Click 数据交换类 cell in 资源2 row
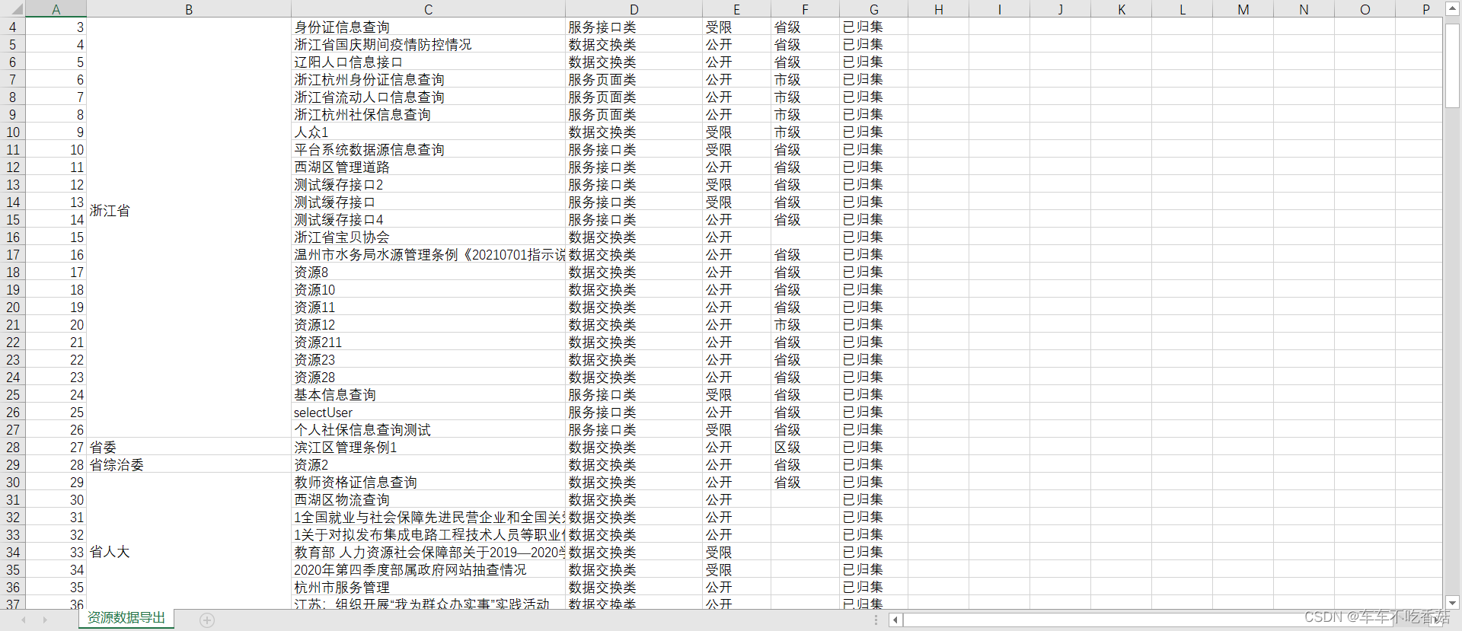This screenshot has height=631, width=1462. click(634, 464)
